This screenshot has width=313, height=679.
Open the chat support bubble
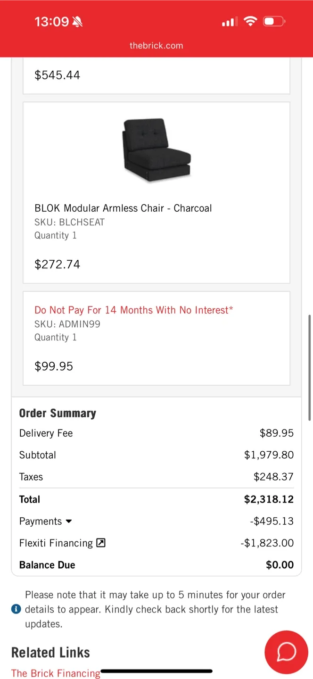tap(286, 652)
